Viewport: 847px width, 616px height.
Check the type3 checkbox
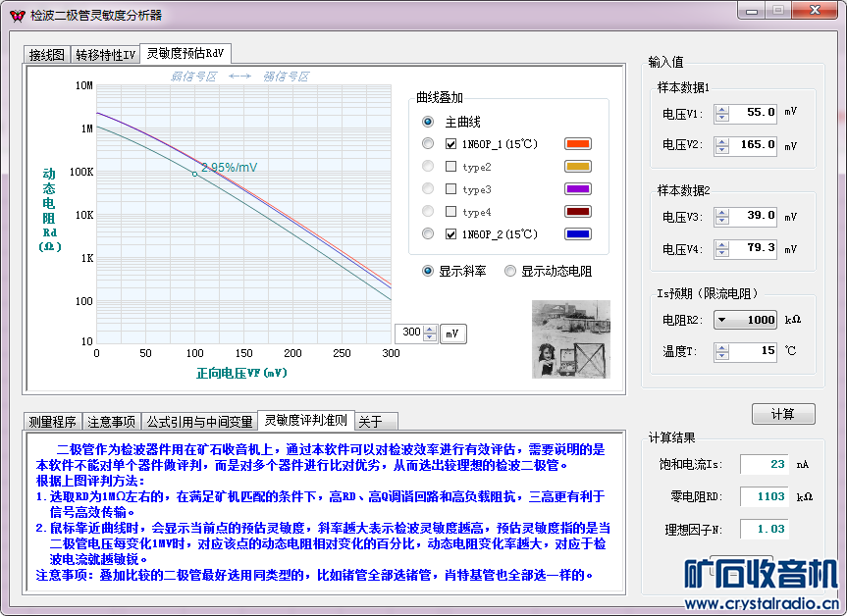click(x=451, y=189)
